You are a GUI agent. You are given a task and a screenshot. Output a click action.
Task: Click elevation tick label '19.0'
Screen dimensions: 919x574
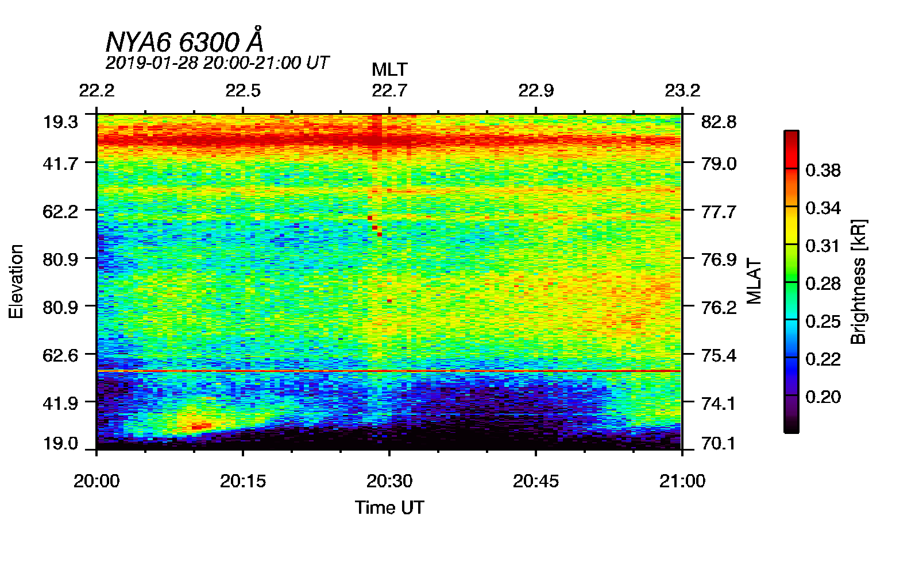[60, 443]
